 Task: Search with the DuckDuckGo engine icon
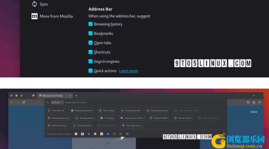click(95, 134)
